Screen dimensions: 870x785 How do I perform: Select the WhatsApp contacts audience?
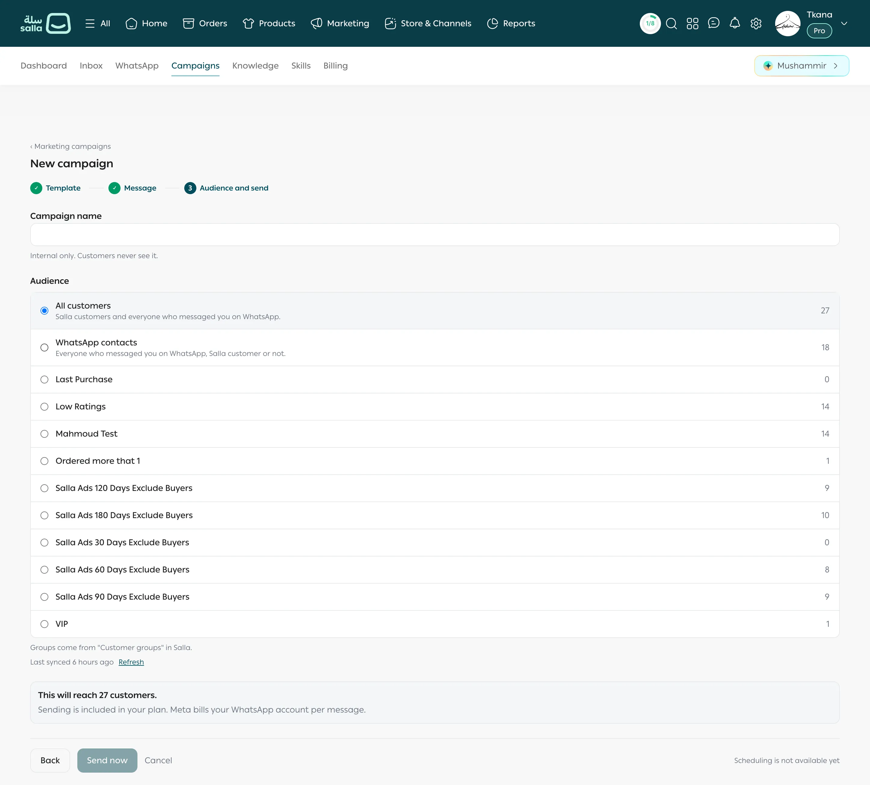click(x=435, y=347)
